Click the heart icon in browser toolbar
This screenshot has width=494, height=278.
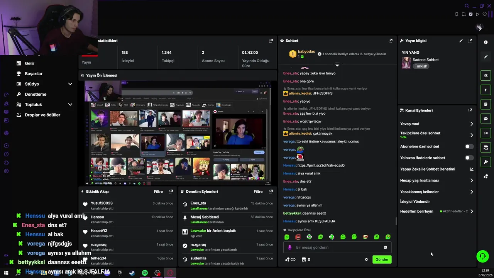(x=485, y=14)
